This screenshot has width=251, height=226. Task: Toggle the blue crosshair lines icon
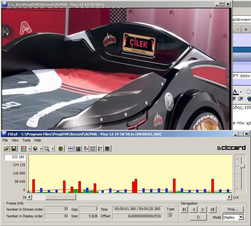(x=71, y=149)
